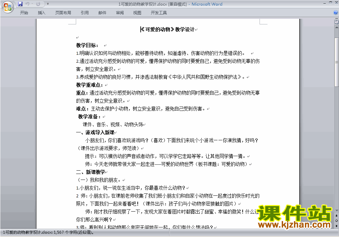
Task: Open Word help with the blue question mark
Action: pos(336,13)
